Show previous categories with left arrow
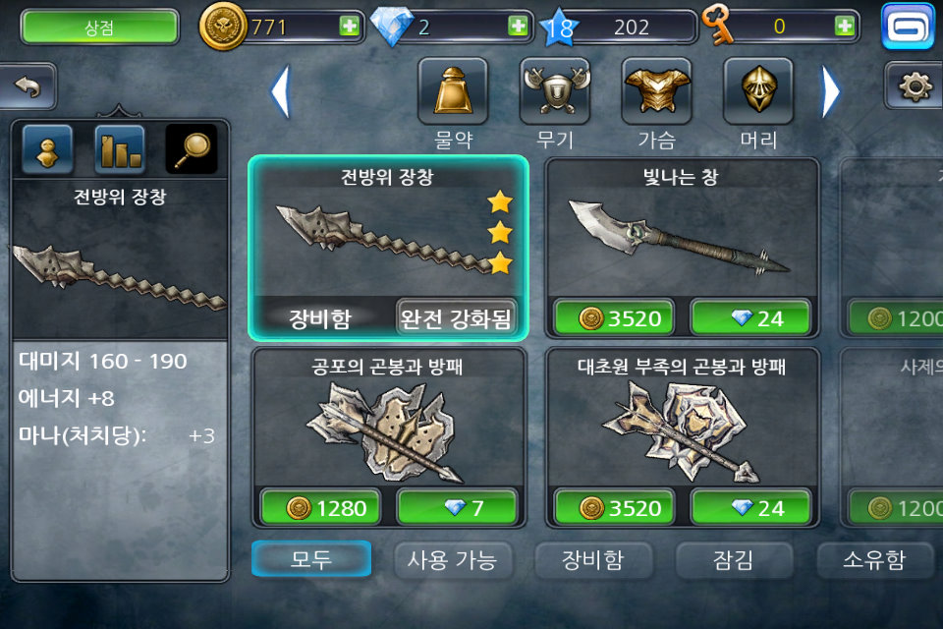Image resolution: width=943 pixels, height=629 pixels. click(281, 91)
